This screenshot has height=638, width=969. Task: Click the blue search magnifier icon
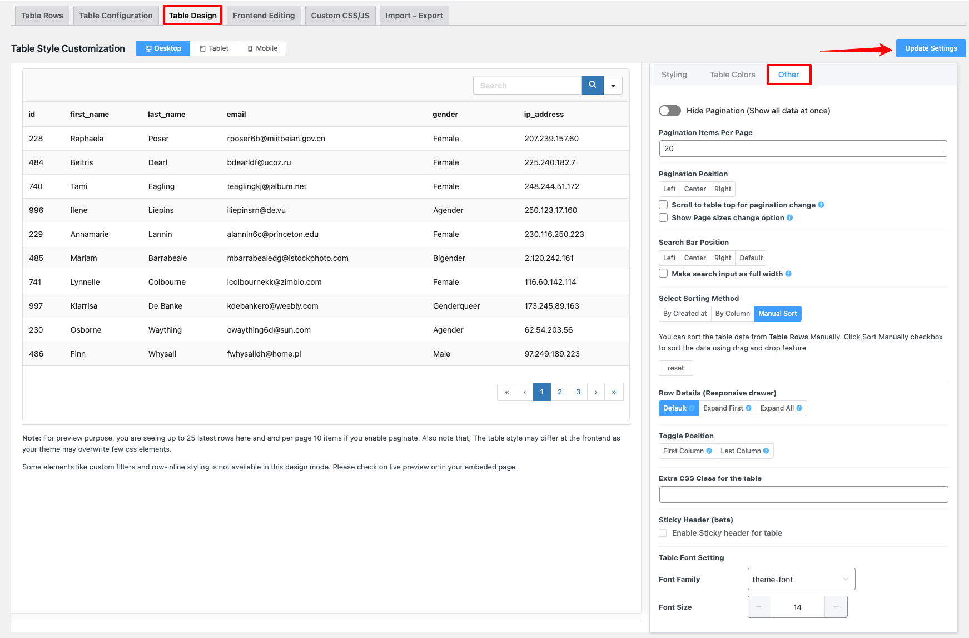pyautogui.click(x=592, y=85)
